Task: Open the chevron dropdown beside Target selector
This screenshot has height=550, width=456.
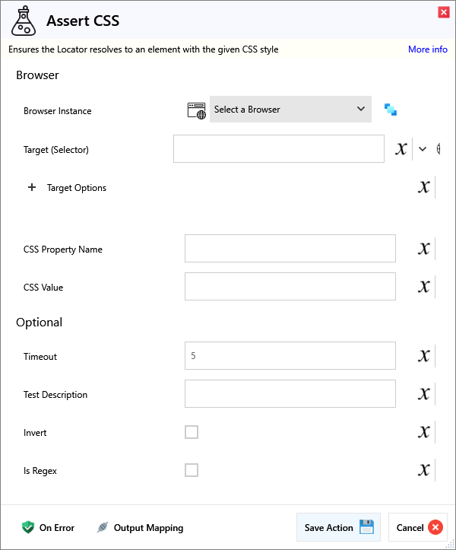Action: click(x=423, y=149)
